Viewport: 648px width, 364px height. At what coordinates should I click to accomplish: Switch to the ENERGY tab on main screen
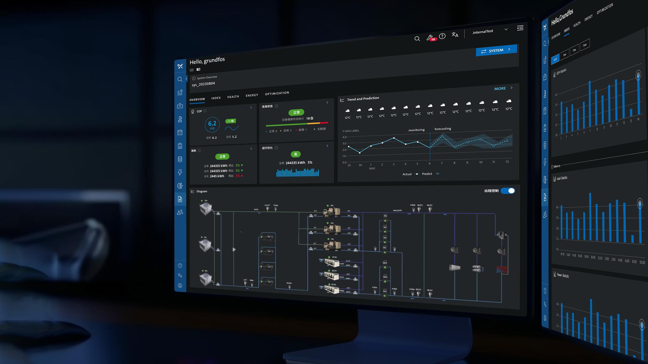pos(252,95)
